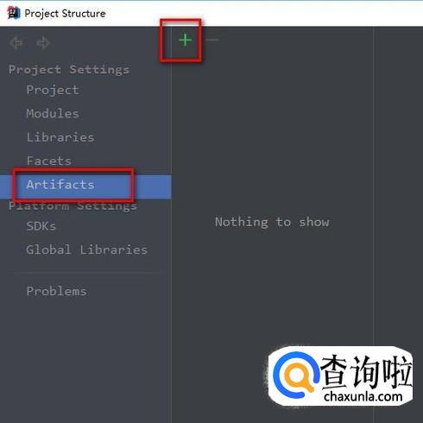The height and width of the screenshot is (423, 423).
Task: Show the Problems page
Action: (x=56, y=291)
